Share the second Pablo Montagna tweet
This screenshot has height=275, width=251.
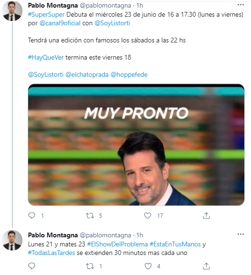206,266
